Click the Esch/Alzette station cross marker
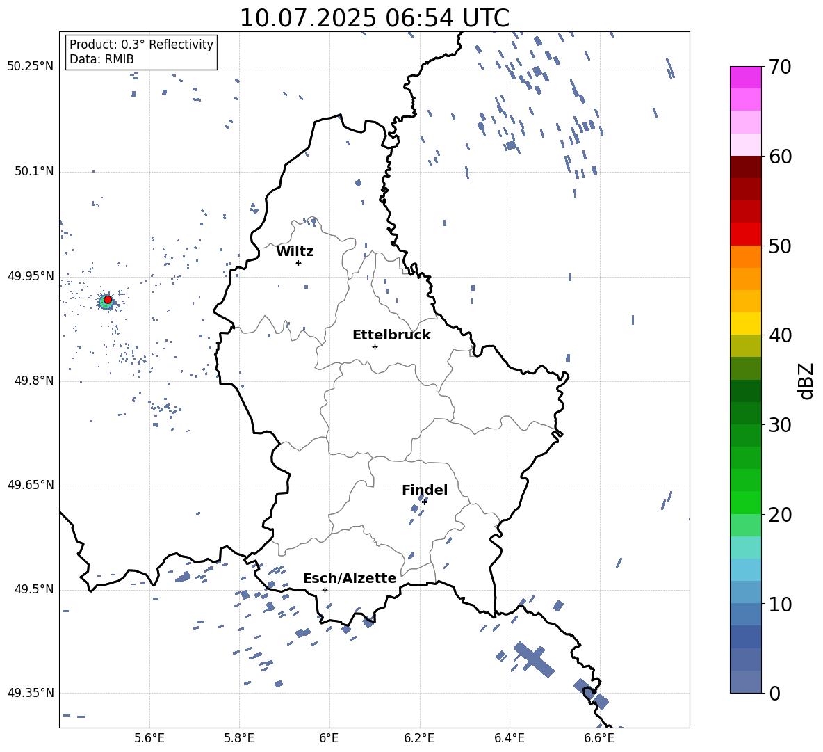 point(325,590)
